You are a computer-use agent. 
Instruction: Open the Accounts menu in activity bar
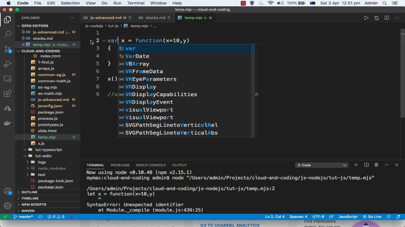8,191
